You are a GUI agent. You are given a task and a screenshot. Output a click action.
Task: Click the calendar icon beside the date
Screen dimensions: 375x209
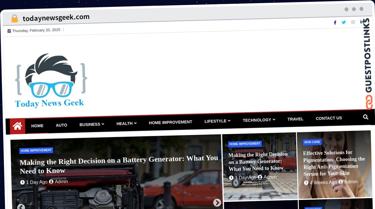pyautogui.click(x=9, y=31)
